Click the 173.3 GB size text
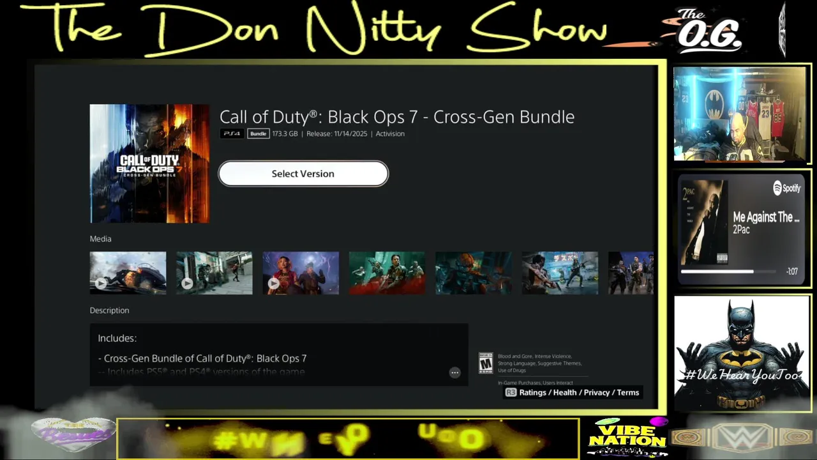 coord(285,134)
